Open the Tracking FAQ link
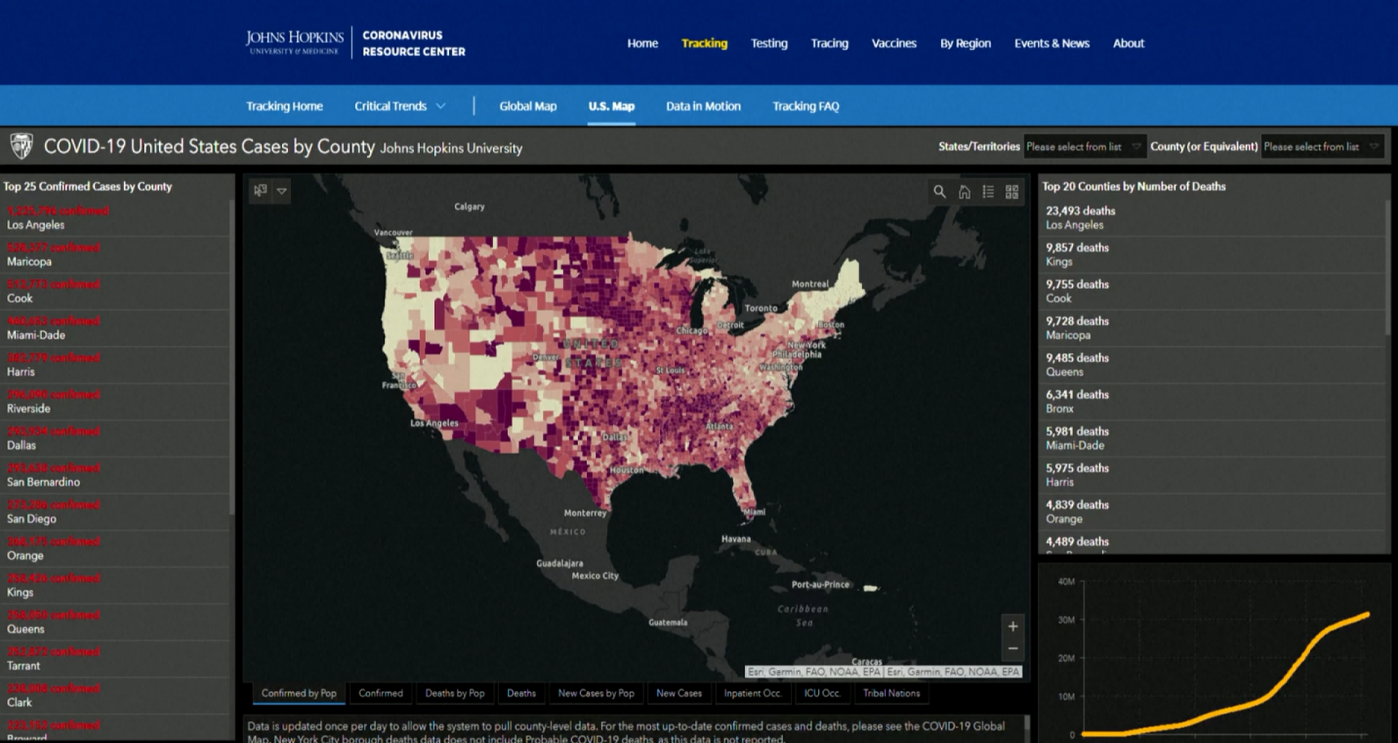Viewport: 1398px width, 743px height. [806, 106]
